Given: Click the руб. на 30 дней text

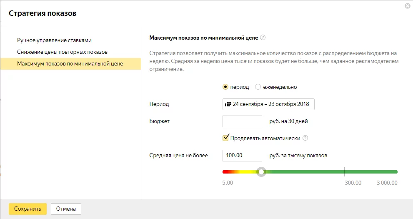Looking at the screenshot, I should point(288,121).
